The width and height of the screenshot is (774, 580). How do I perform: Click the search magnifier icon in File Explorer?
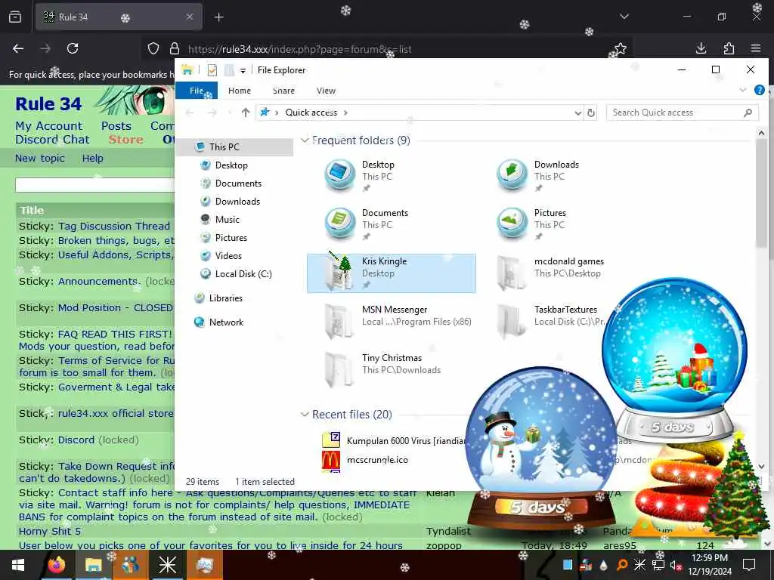pos(748,113)
